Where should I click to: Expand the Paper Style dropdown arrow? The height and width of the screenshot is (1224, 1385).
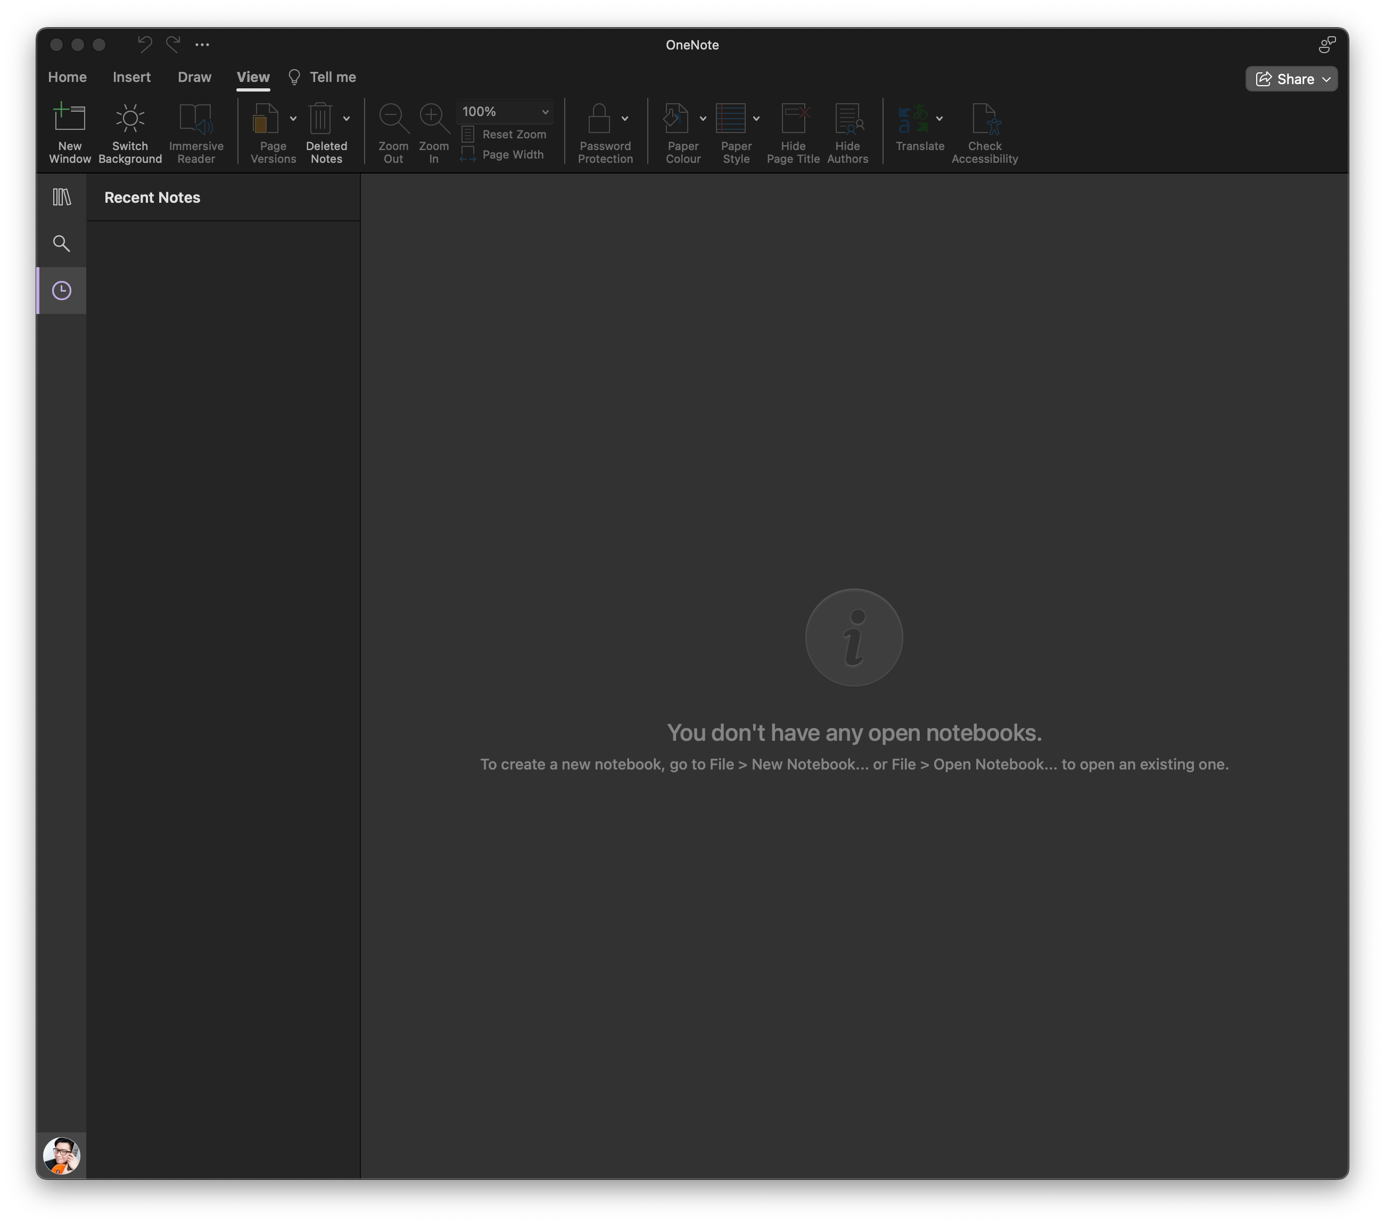(756, 119)
